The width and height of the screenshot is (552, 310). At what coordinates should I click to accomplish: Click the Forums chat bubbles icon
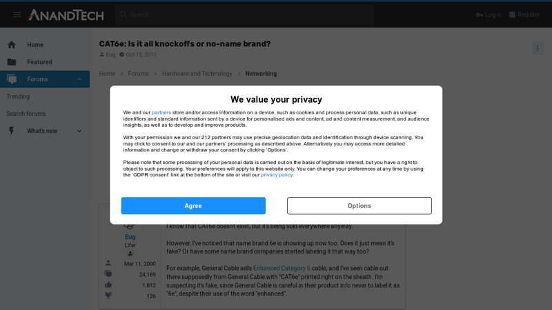tap(12, 79)
